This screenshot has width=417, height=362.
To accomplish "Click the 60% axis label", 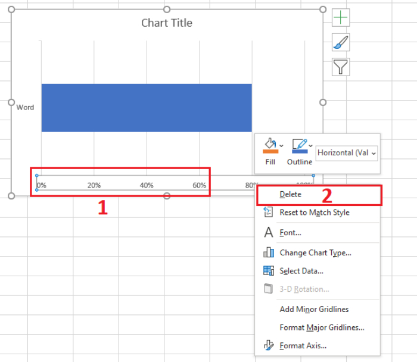I will [x=199, y=185].
